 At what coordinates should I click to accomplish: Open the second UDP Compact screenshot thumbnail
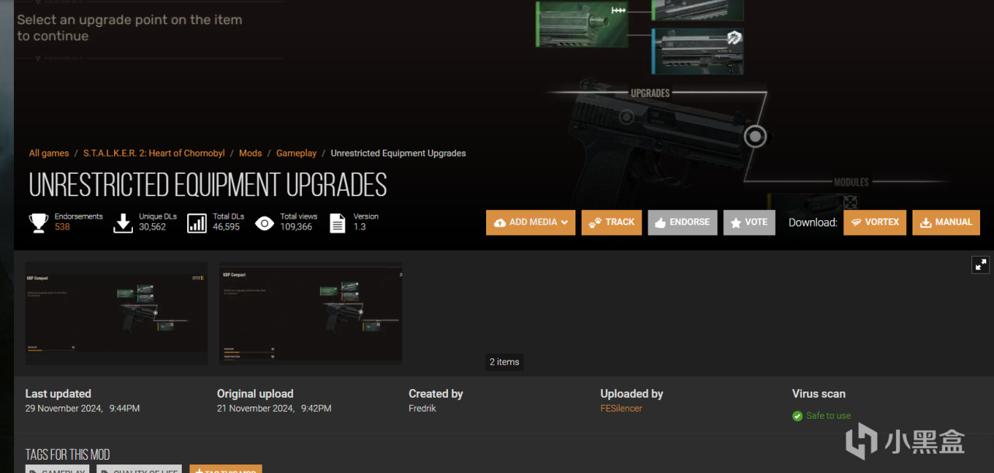[311, 313]
